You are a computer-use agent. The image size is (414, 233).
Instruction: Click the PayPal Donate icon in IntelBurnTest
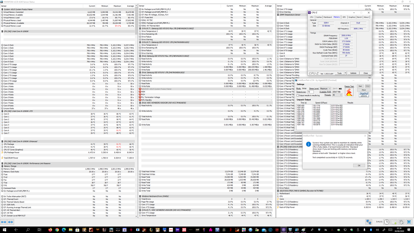(x=364, y=94)
